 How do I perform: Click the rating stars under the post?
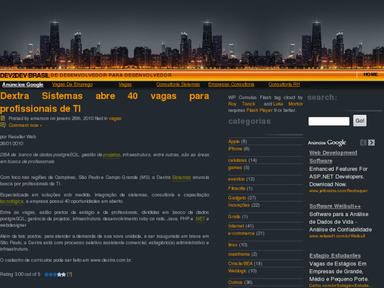pos(55,274)
